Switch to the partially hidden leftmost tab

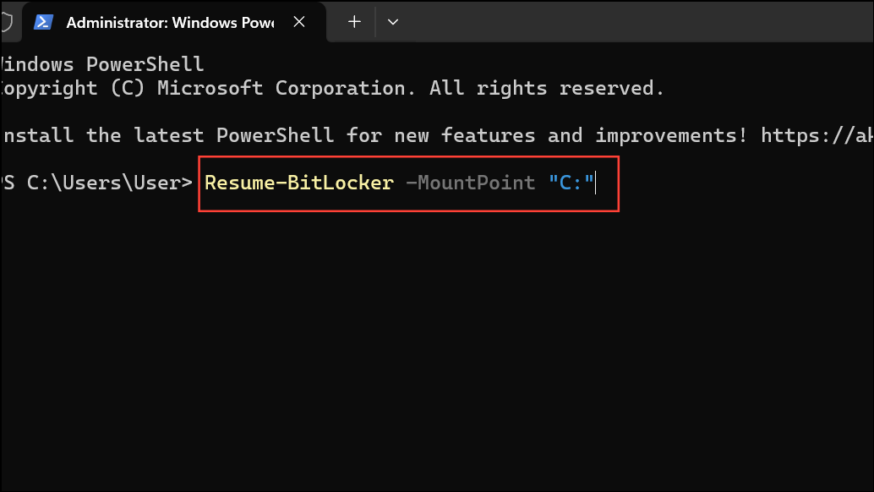click(6, 23)
